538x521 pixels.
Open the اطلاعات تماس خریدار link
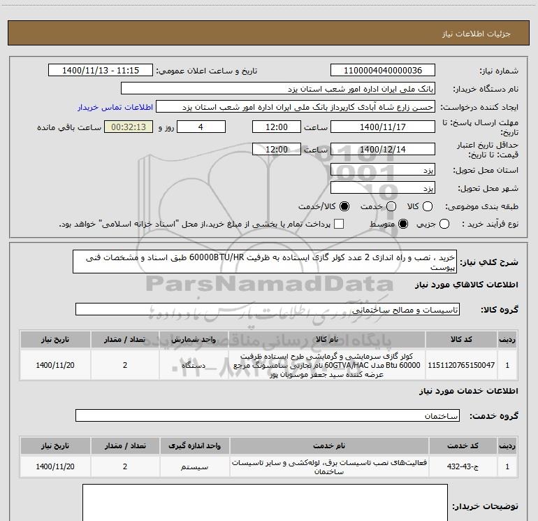pos(115,107)
